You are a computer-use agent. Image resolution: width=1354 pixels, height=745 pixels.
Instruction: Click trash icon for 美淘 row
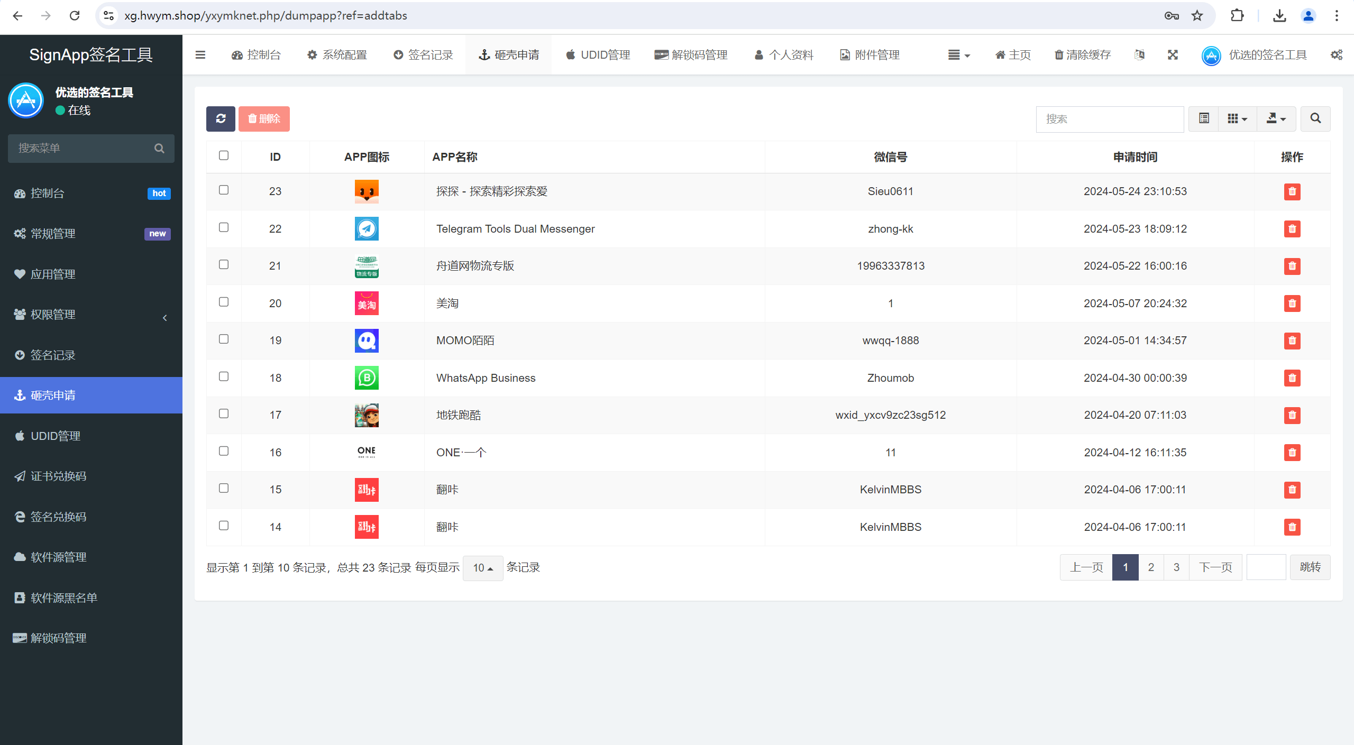1292,303
